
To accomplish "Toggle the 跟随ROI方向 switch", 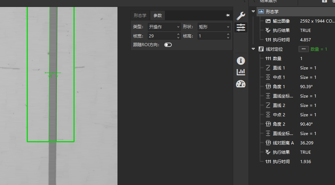I will pos(168,45).
